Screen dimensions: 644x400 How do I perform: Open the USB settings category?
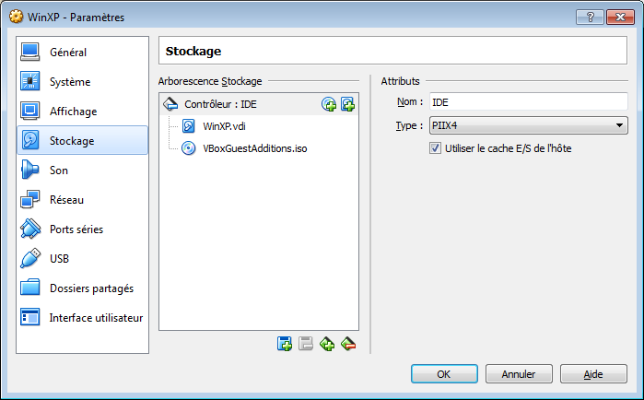tap(60, 259)
